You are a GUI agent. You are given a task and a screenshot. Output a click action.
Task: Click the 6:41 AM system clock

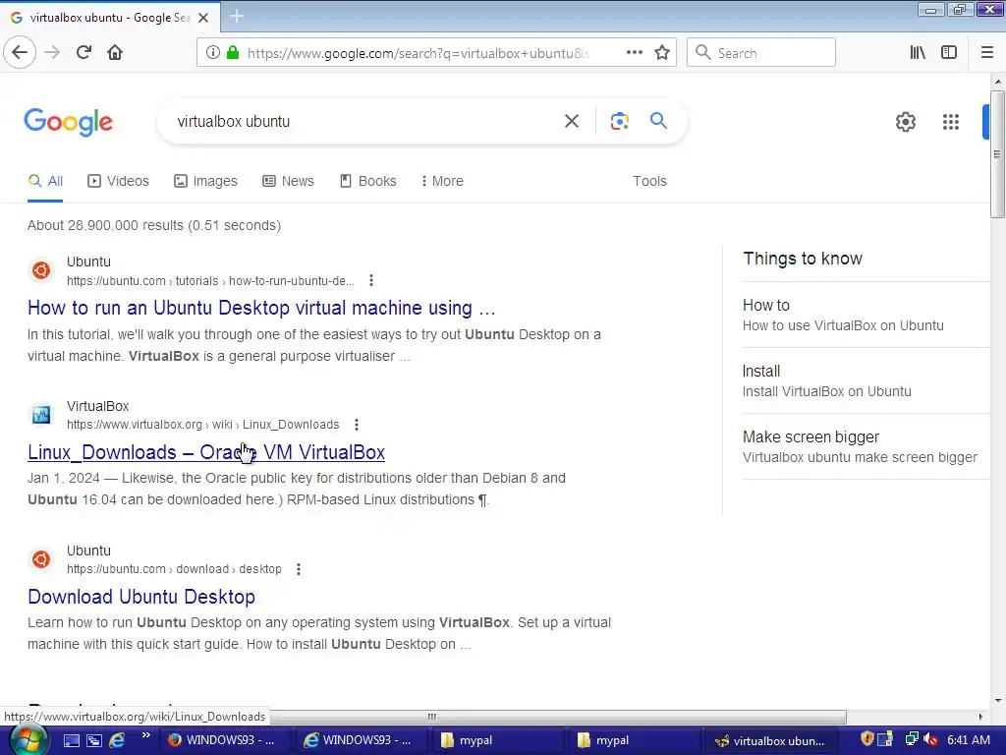(x=969, y=740)
